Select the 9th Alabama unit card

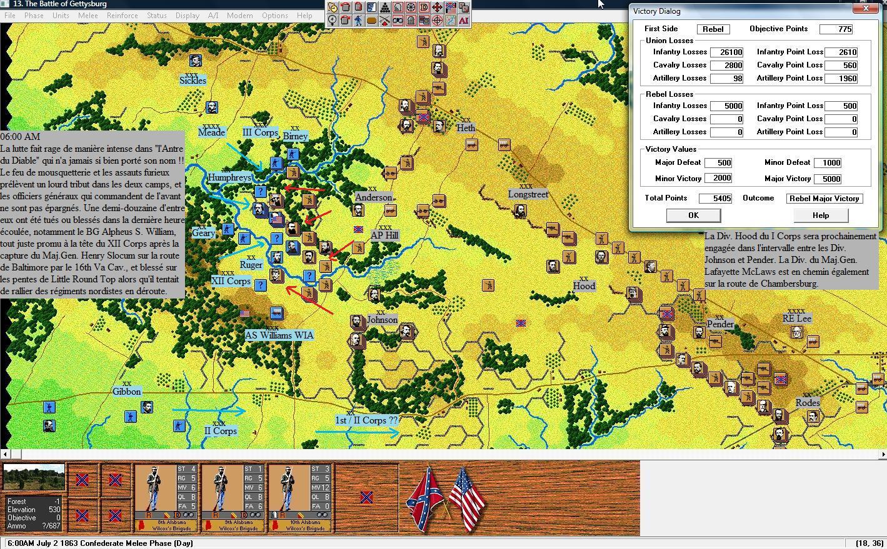tap(233, 498)
